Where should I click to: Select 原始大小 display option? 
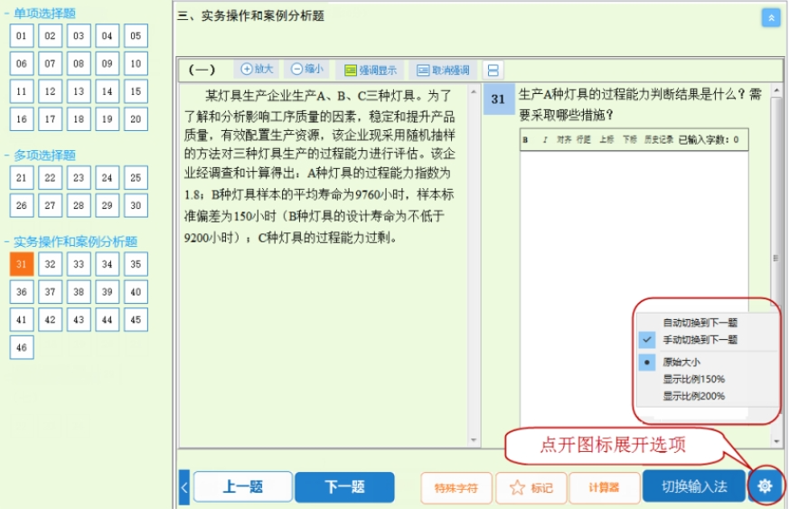(x=681, y=362)
